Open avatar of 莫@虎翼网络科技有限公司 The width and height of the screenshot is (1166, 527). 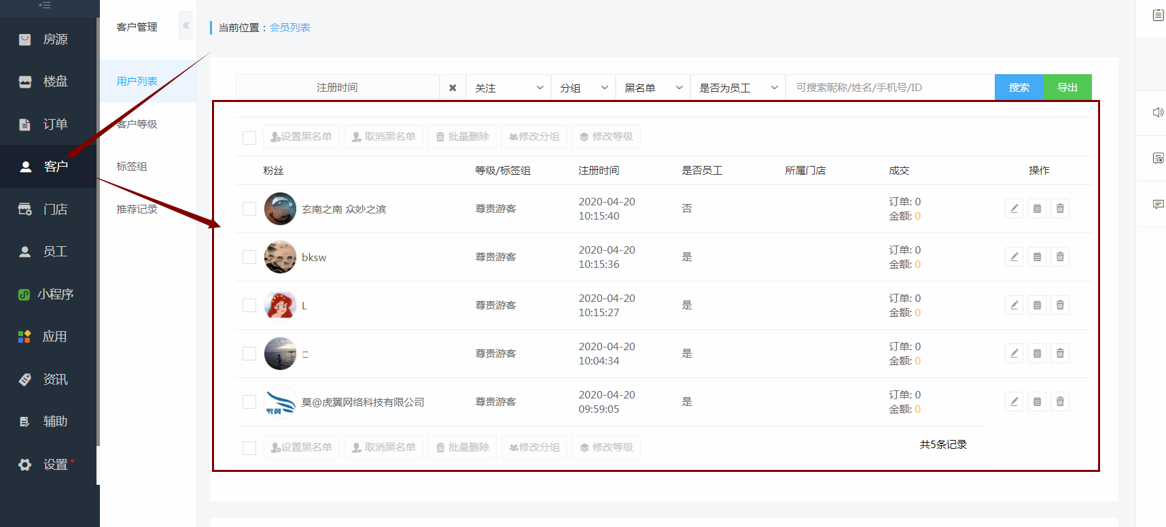pyautogui.click(x=280, y=402)
